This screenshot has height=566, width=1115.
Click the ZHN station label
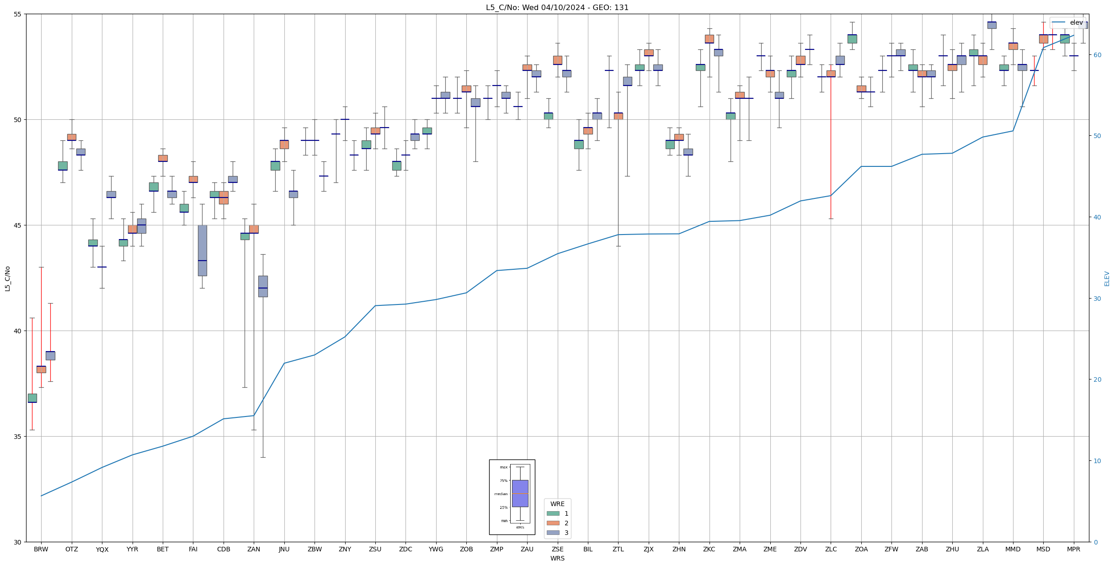679,550
